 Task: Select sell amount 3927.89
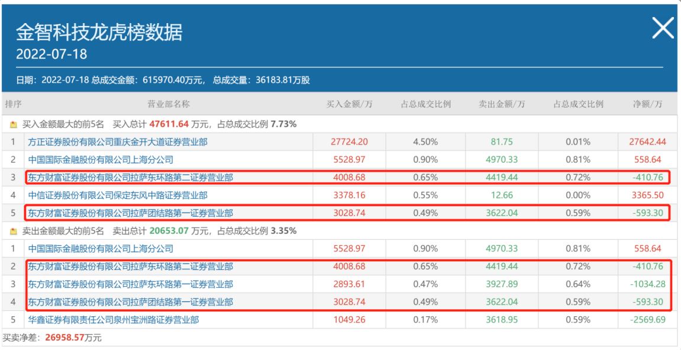pos(502,284)
